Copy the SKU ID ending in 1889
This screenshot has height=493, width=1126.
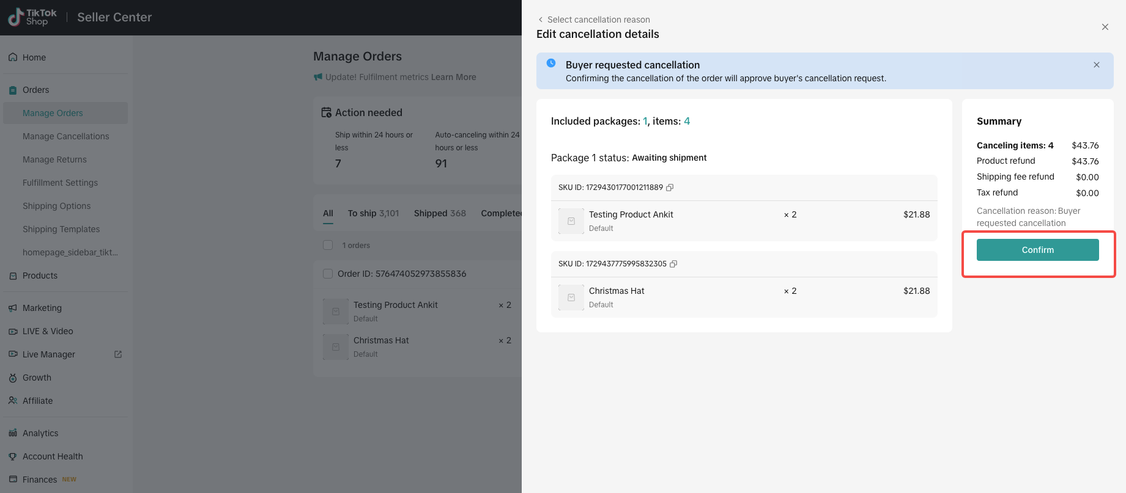tap(670, 188)
